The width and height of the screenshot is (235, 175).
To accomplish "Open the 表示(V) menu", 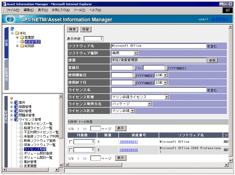I will (43, 10).
